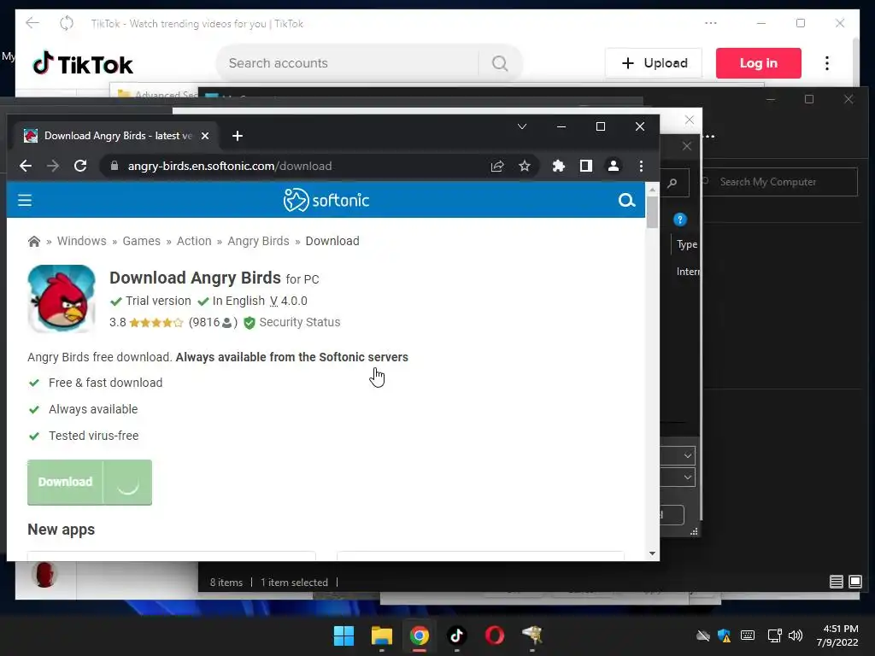Reload the Softonic page
This screenshot has width=875, height=656.
(80, 166)
